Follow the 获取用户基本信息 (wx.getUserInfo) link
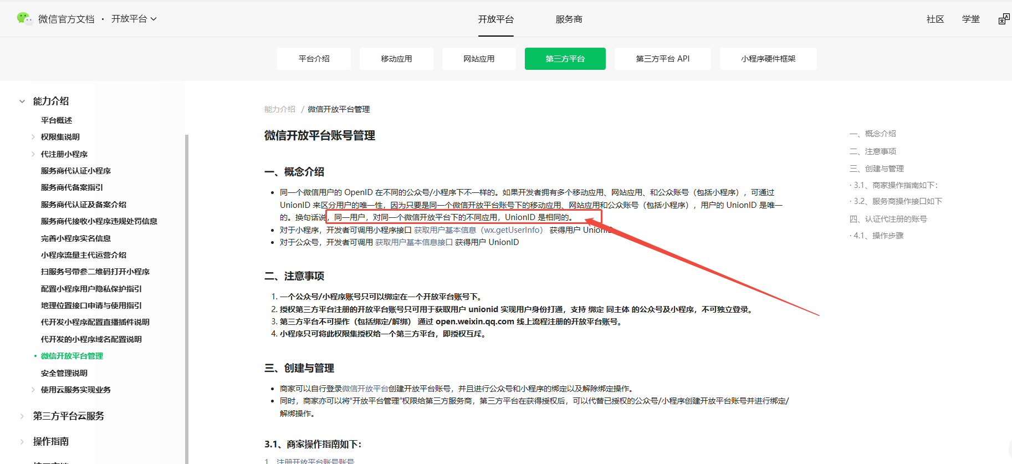Image resolution: width=1012 pixels, height=464 pixels. [478, 230]
